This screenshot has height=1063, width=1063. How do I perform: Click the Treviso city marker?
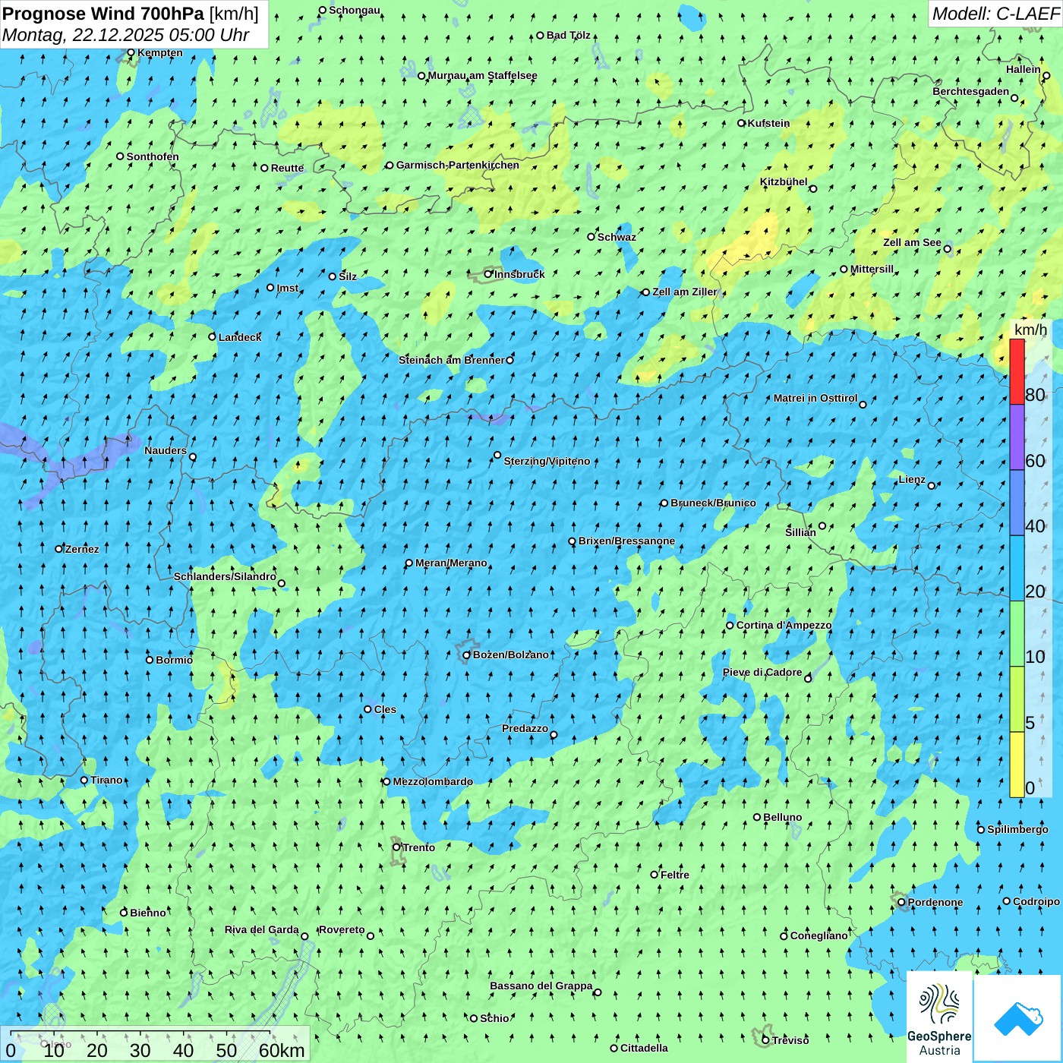765,1040
